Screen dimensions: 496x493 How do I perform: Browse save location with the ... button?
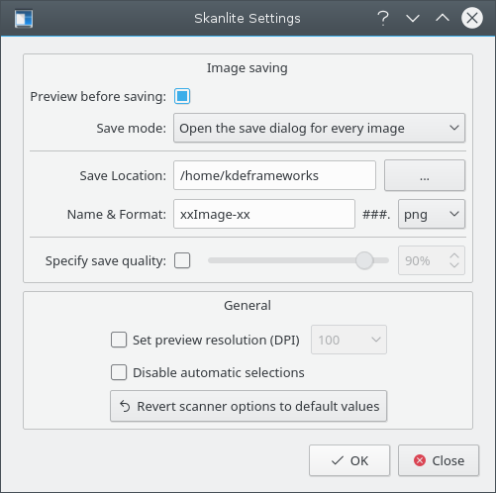click(x=425, y=175)
